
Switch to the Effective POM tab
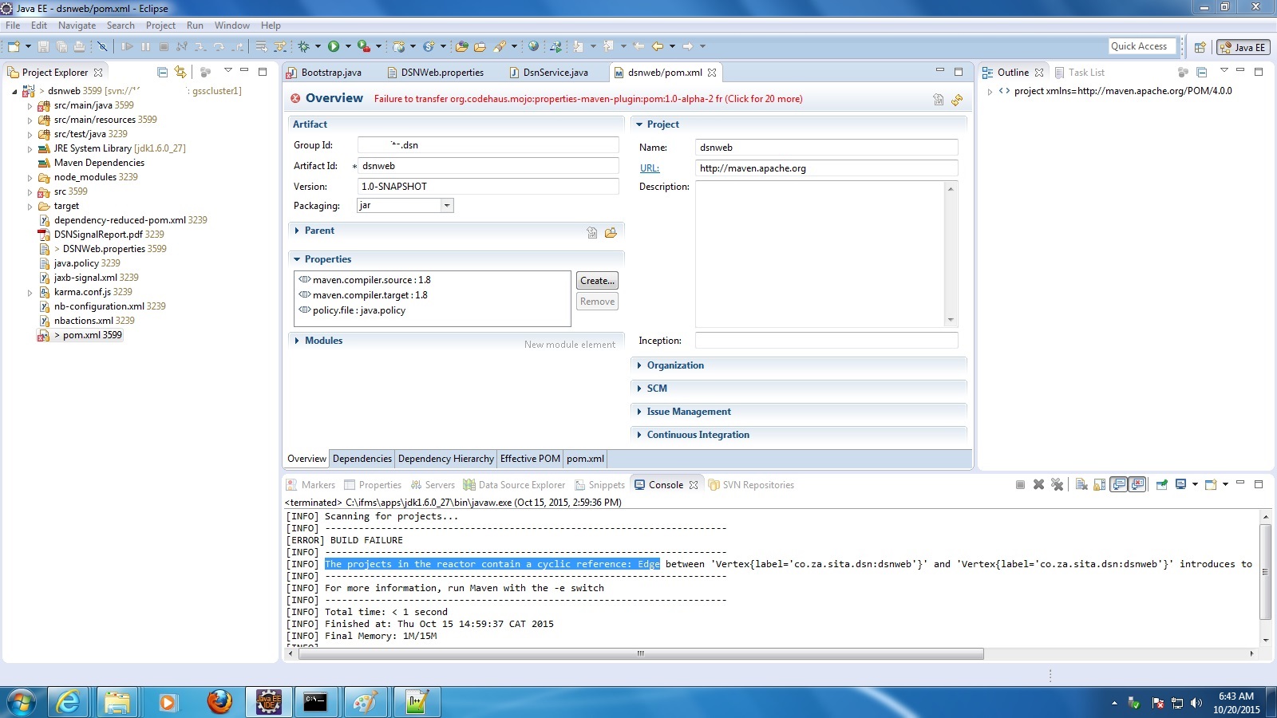(x=530, y=459)
